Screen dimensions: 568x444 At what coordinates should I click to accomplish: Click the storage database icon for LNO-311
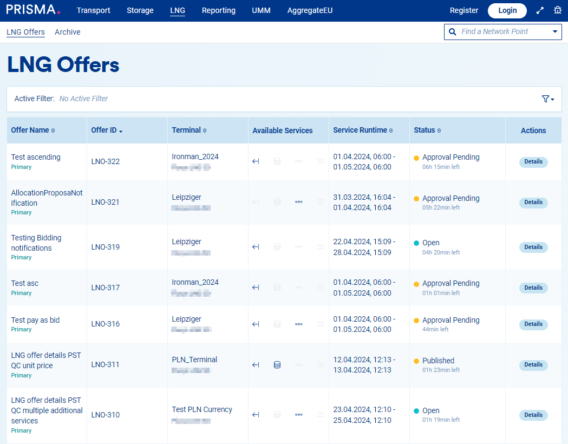[277, 365]
